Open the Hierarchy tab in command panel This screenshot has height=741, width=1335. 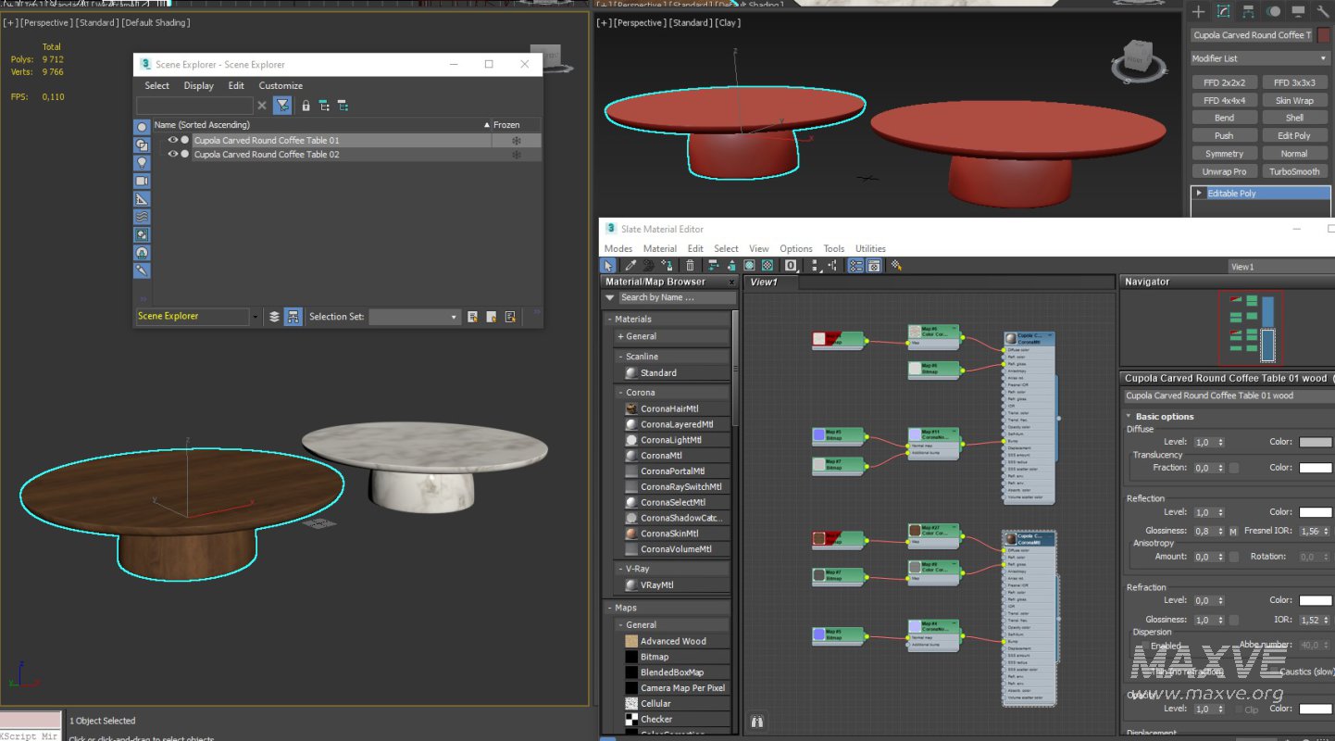(x=1248, y=12)
